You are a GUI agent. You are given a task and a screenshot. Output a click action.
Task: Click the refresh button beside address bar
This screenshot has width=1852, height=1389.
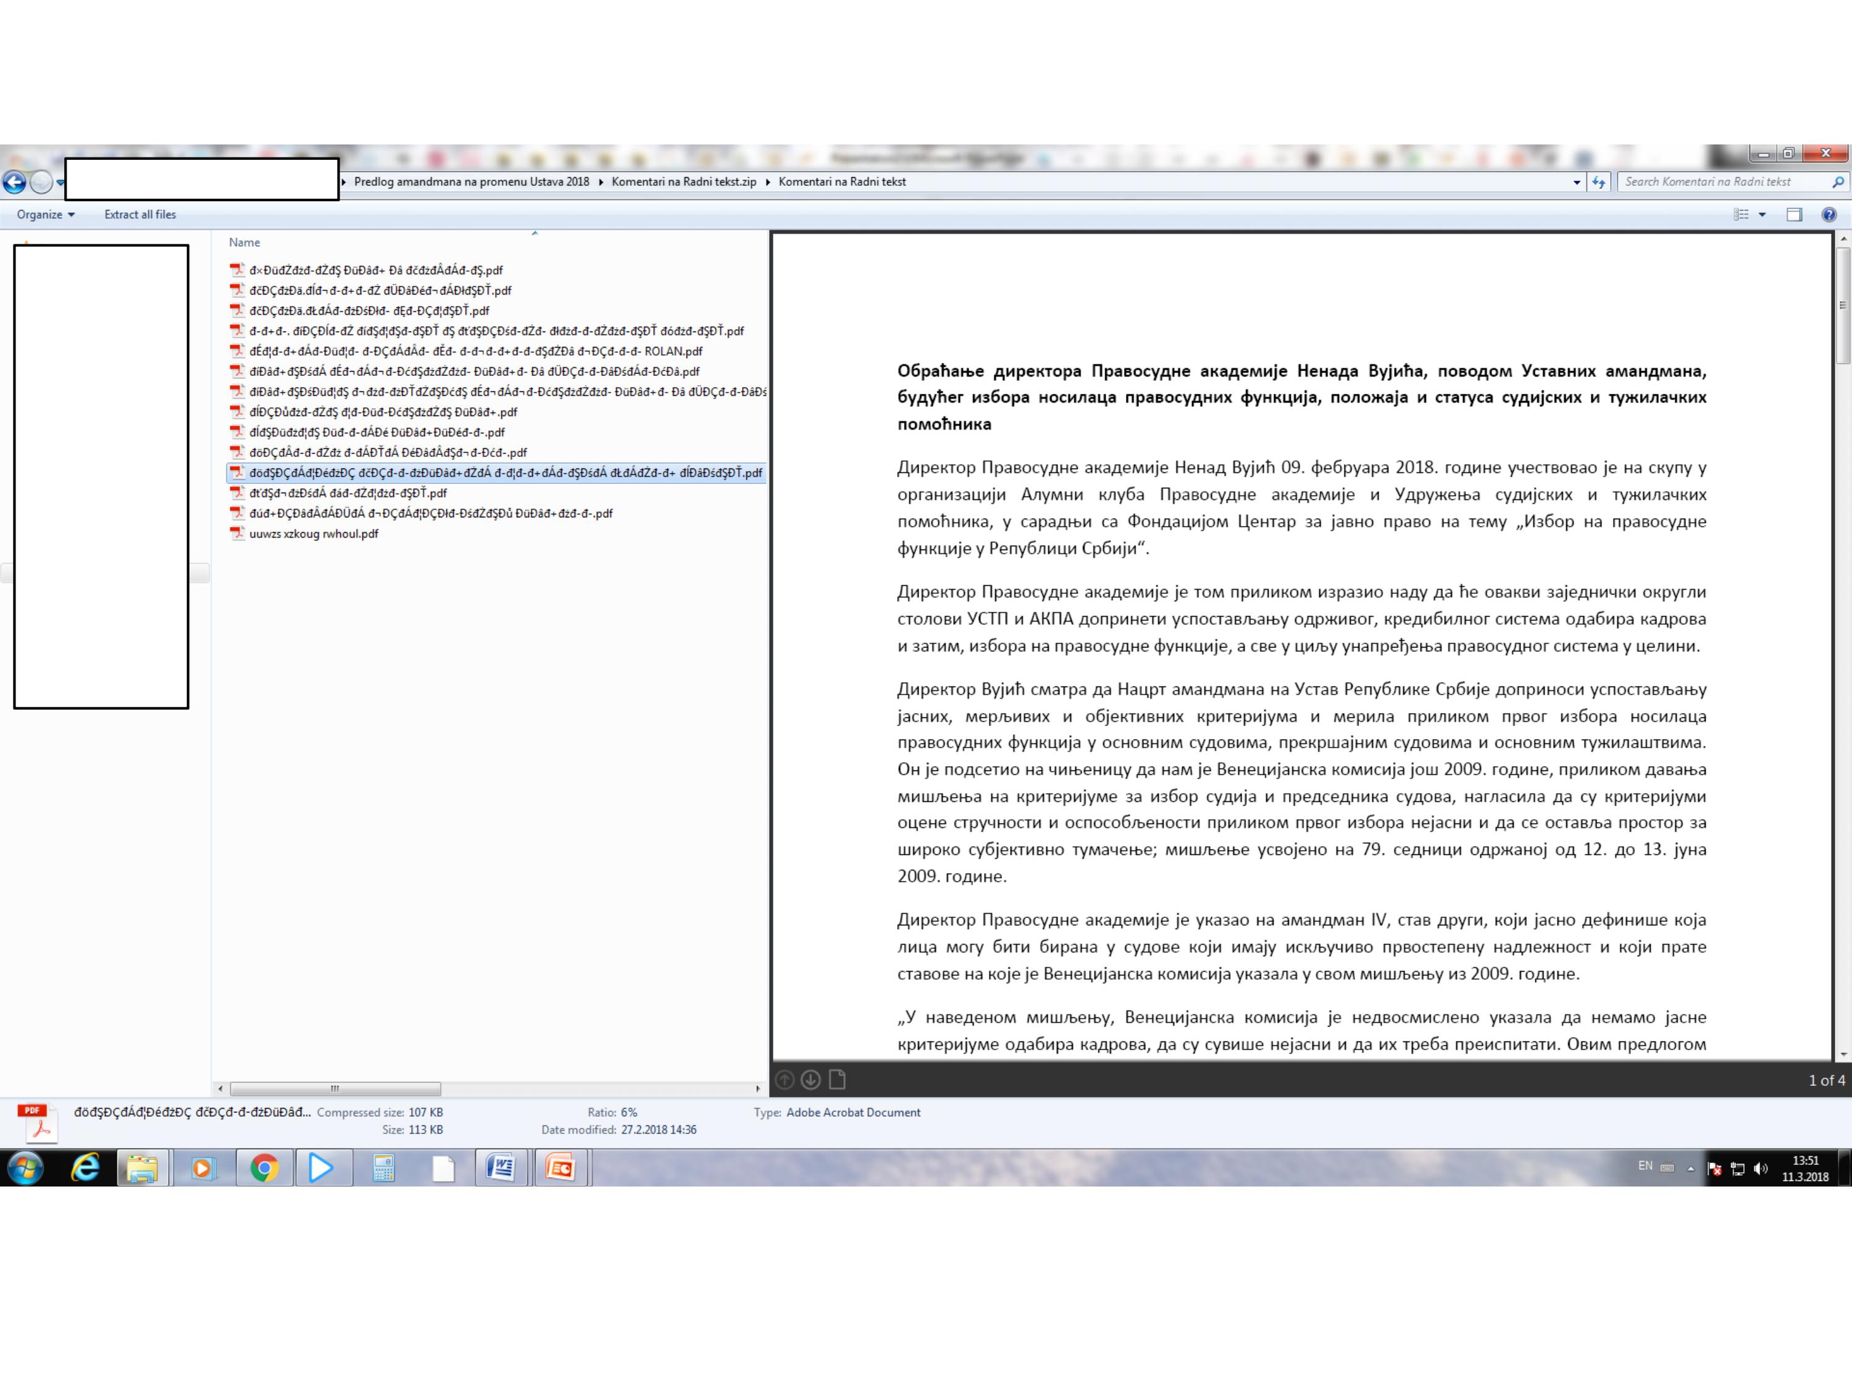1598,181
